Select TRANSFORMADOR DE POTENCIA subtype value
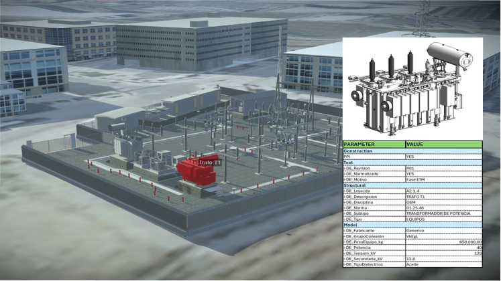The image size is (501, 281). pyautogui.click(x=441, y=213)
